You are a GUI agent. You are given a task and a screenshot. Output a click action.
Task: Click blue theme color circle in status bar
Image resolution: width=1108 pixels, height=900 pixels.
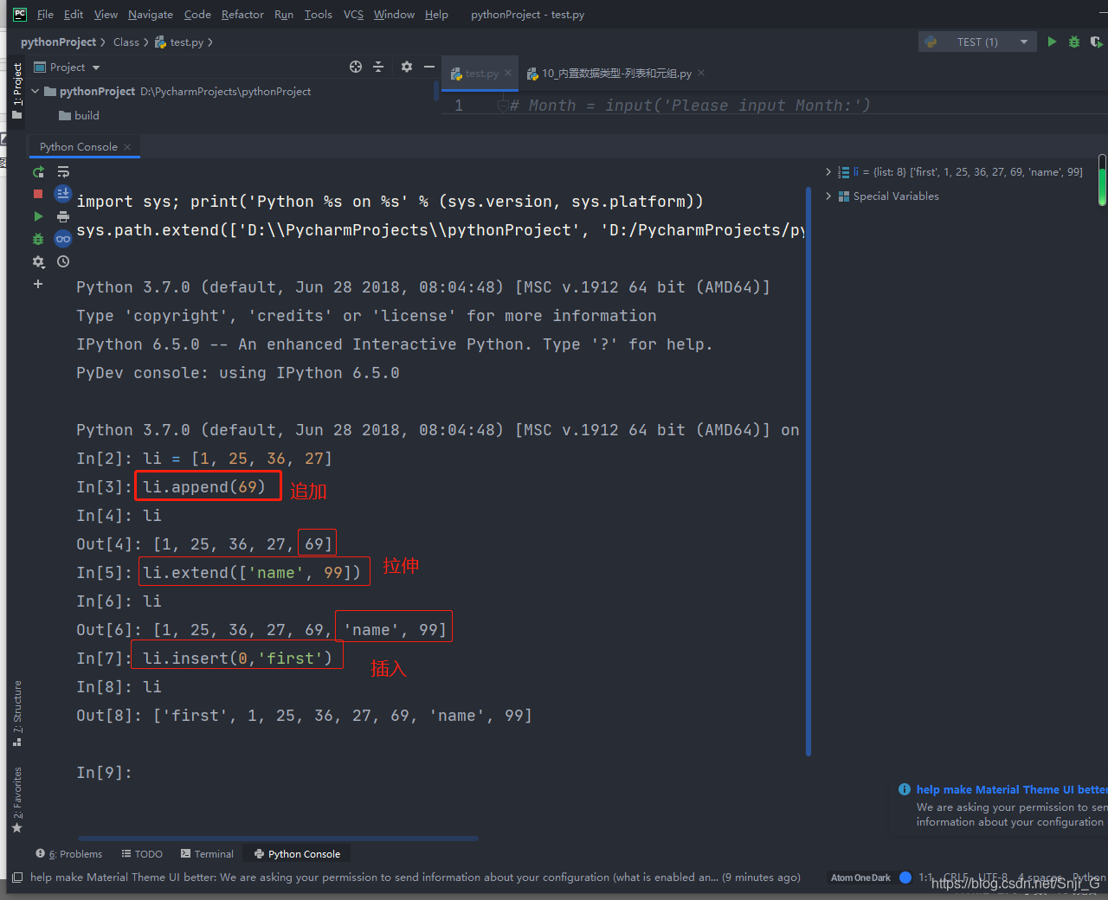905,877
